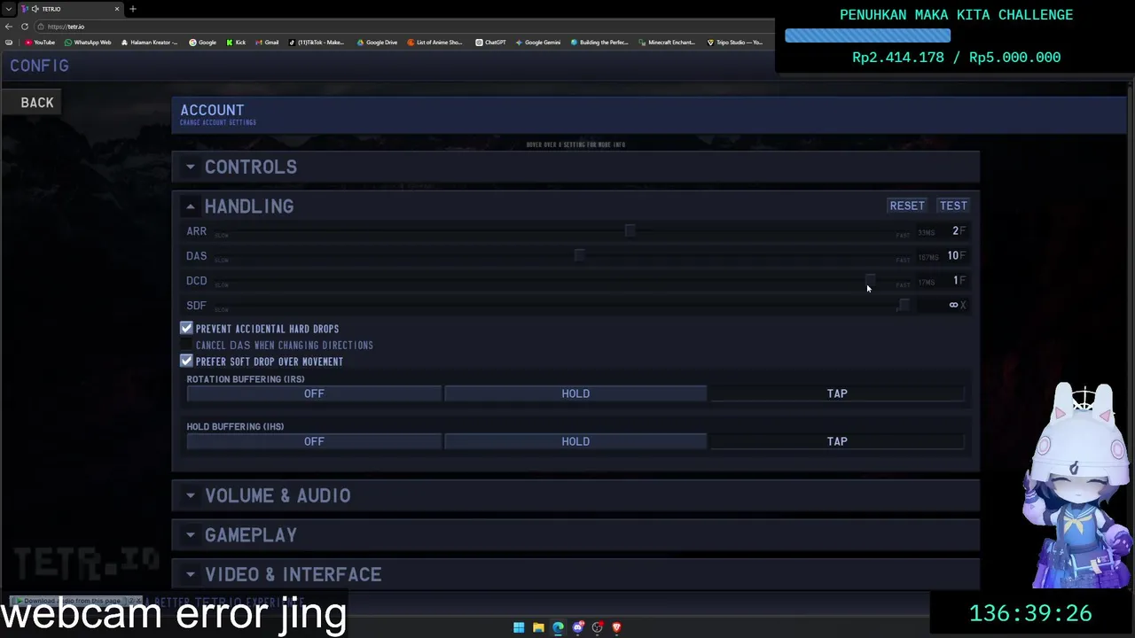1135x638 pixels.
Task: Click the CONFIG page title
Action: click(x=39, y=66)
